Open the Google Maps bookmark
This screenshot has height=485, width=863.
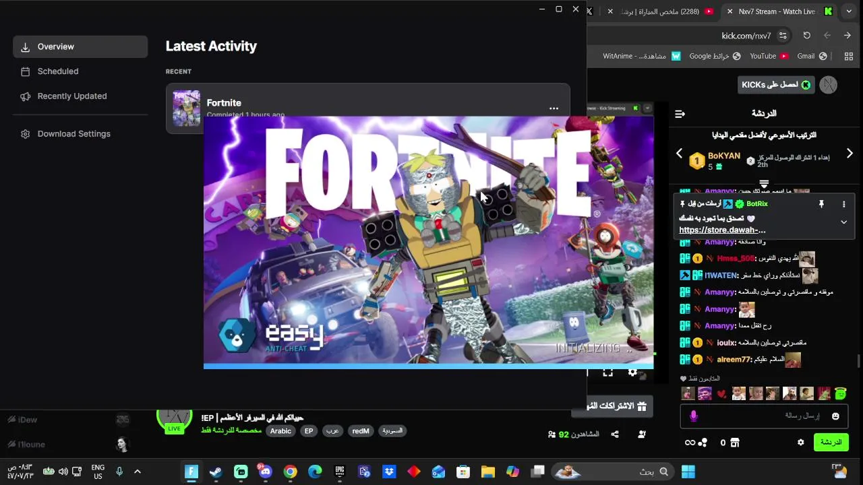tap(715, 56)
